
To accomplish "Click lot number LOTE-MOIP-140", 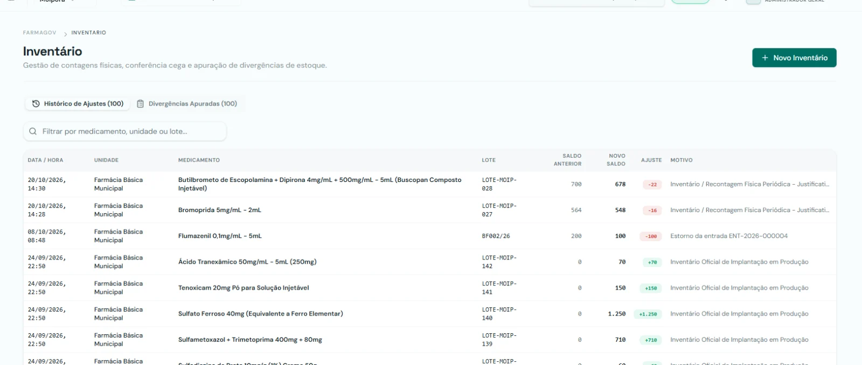I will (499, 314).
